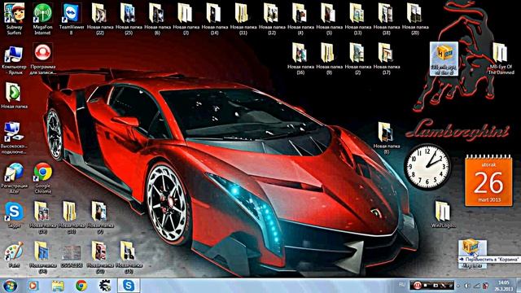Open Windows Explorer from taskbar
The width and height of the screenshot is (521, 293).
point(58,286)
